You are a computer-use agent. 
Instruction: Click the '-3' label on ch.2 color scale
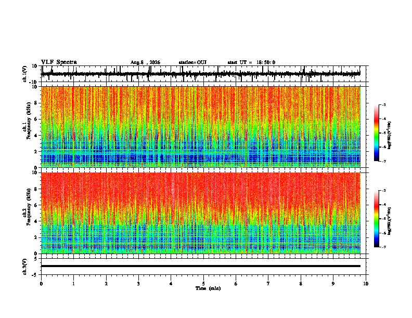[384, 191]
